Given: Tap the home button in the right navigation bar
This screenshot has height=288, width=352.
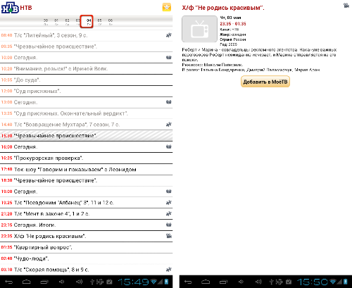Looking at the screenshot, I should pyautogui.click(x=206, y=282).
